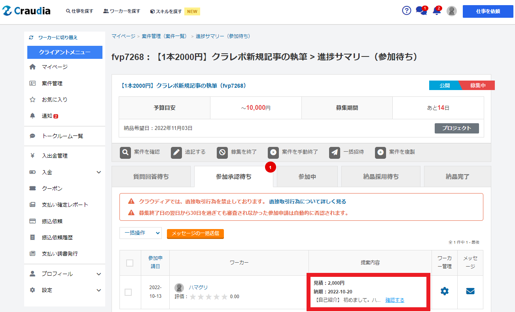Viewport: 515px width, 312px height.
Task: Open the notifications bell in header
Action: [437, 11]
